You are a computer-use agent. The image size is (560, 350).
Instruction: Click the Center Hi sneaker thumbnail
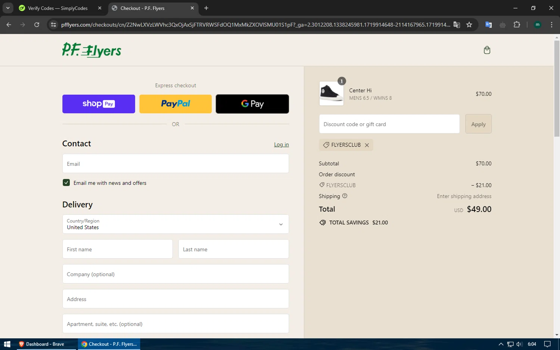(332, 93)
